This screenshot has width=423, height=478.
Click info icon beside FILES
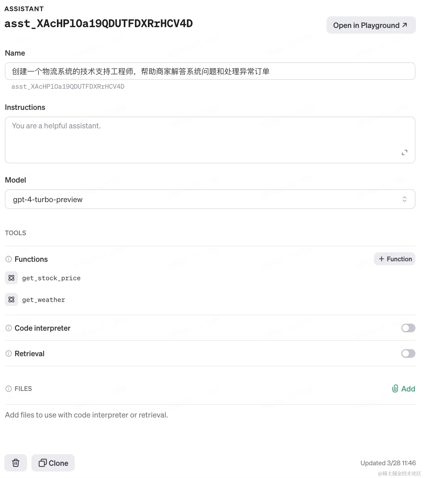[9, 389]
